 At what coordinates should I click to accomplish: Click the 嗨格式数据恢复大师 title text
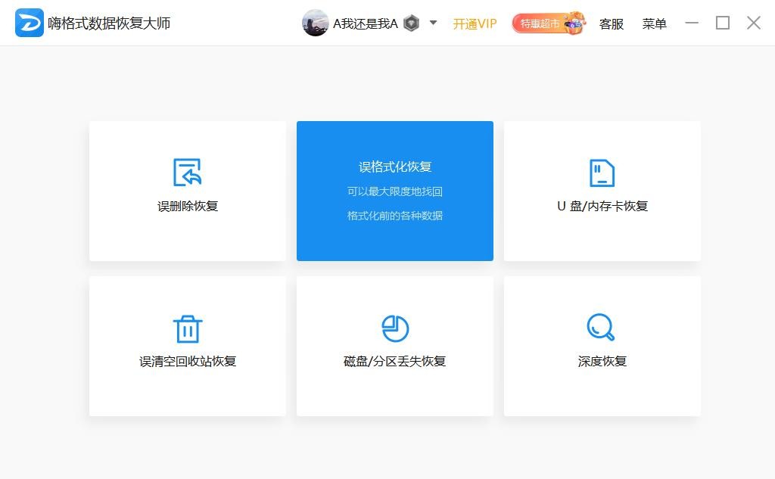(x=109, y=23)
